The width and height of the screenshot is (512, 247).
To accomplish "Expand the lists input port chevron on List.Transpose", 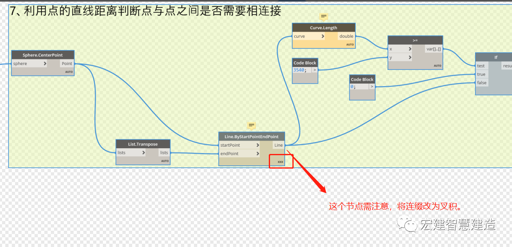I will click(x=143, y=153).
